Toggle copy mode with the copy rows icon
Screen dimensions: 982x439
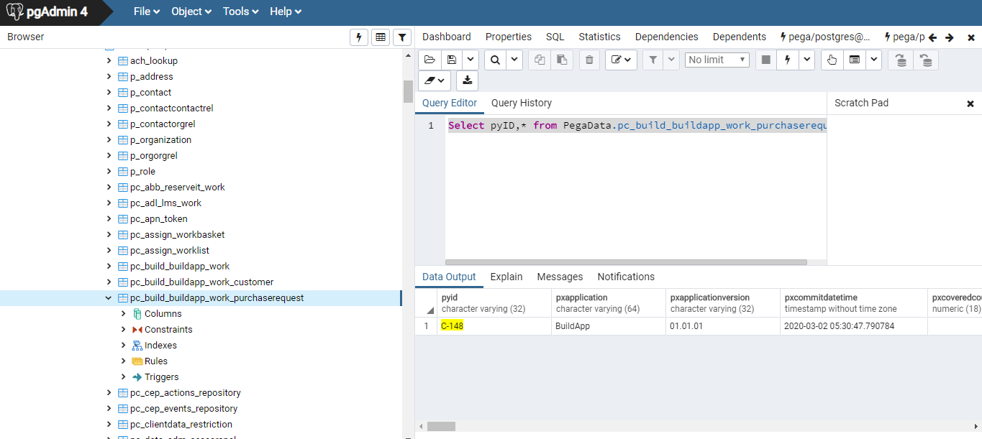pyautogui.click(x=539, y=60)
